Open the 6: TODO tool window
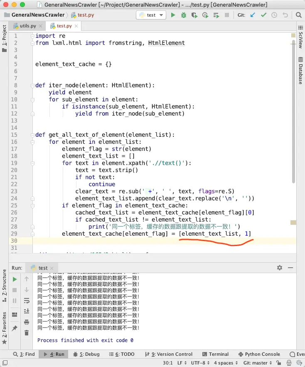This screenshot has height=367, width=305. 122,354
